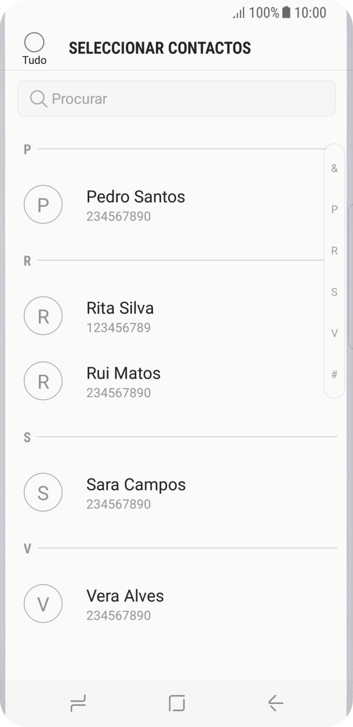Screen dimensions: 353x727
Task: Tap the Rui Matos avatar circle
Action: pos(43,381)
